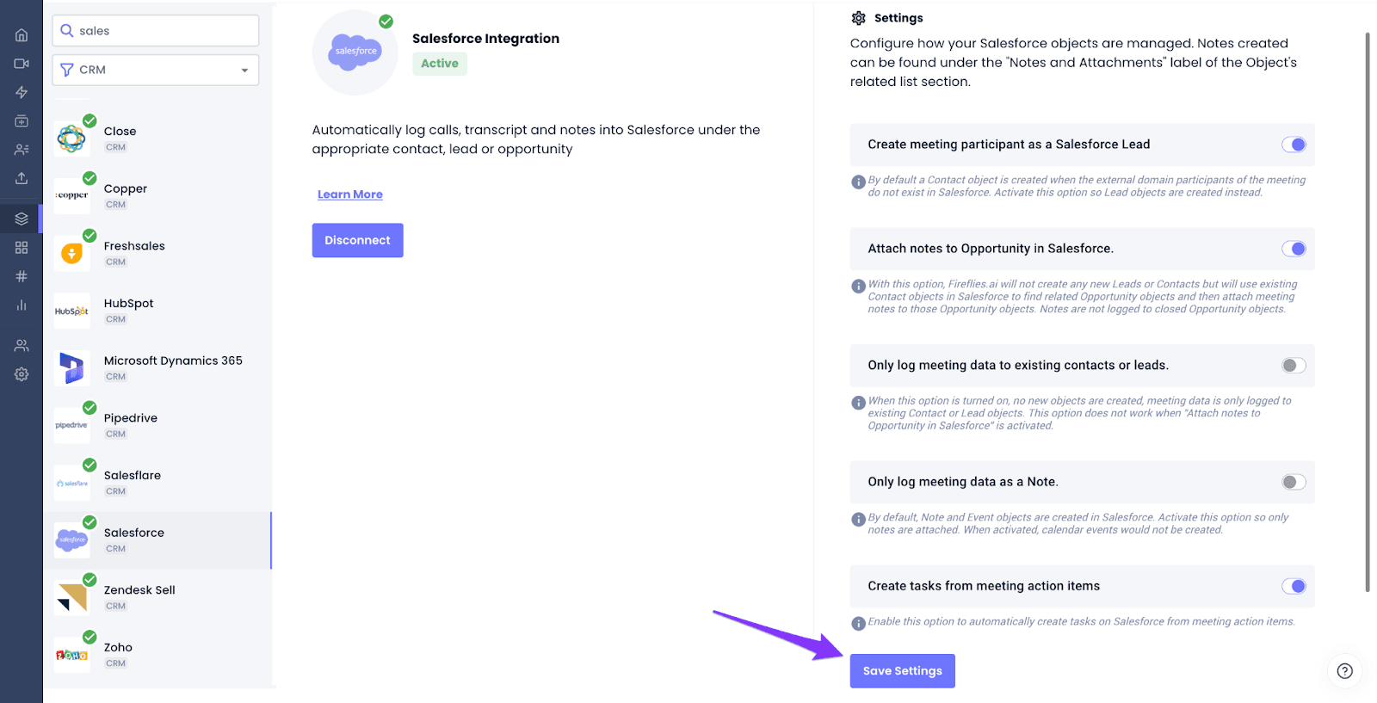
Task: Open the upload icon in sidebar
Action: 22,178
